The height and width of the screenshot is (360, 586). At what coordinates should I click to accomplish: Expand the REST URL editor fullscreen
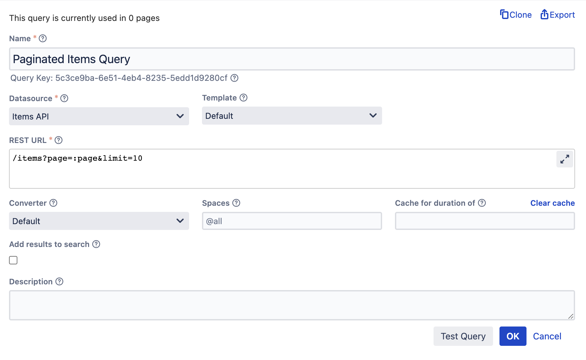(x=564, y=159)
